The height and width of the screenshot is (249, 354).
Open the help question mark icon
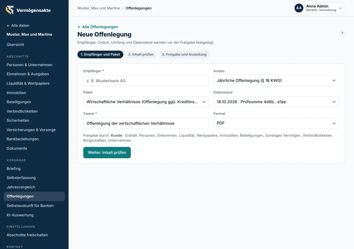click(x=342, y=33)
